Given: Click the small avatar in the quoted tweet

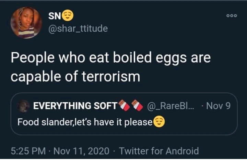Looking at the screenshot, I should 24,106.
